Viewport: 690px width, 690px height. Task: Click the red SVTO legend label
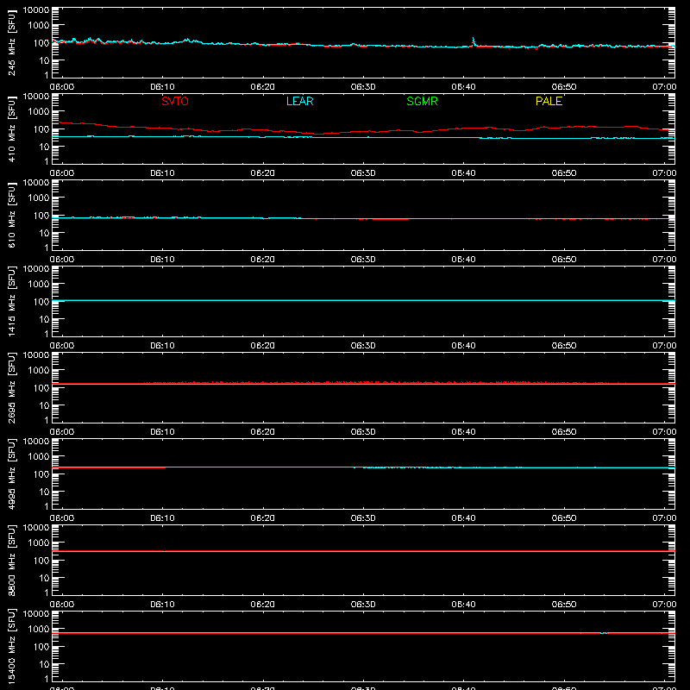[175, 101]
